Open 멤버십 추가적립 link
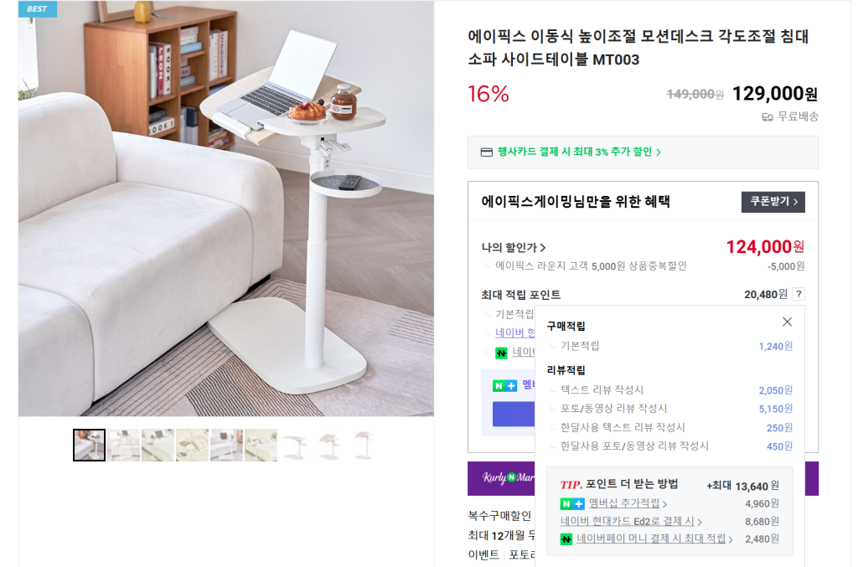Viewport: 858px width, 567px height. [x=628, y=503]
